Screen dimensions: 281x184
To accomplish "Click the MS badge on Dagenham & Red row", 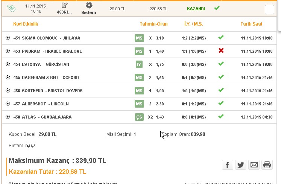I will click(x=139, y=78).
